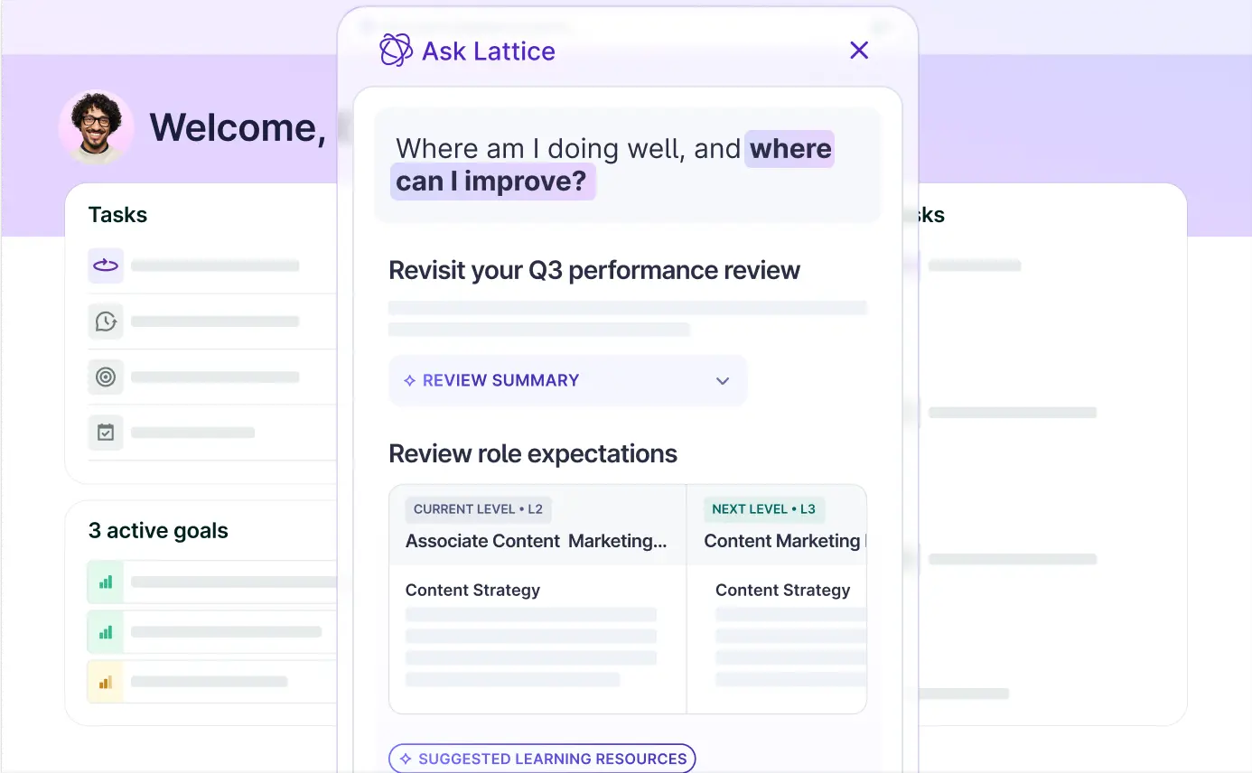Click the Revisit your Q3 performance review heading
The width and height of the screenshot is (1252, 773).
(x=593, y=270)
